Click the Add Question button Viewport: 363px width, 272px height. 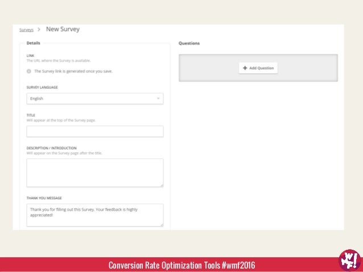[x=258, y=68]
